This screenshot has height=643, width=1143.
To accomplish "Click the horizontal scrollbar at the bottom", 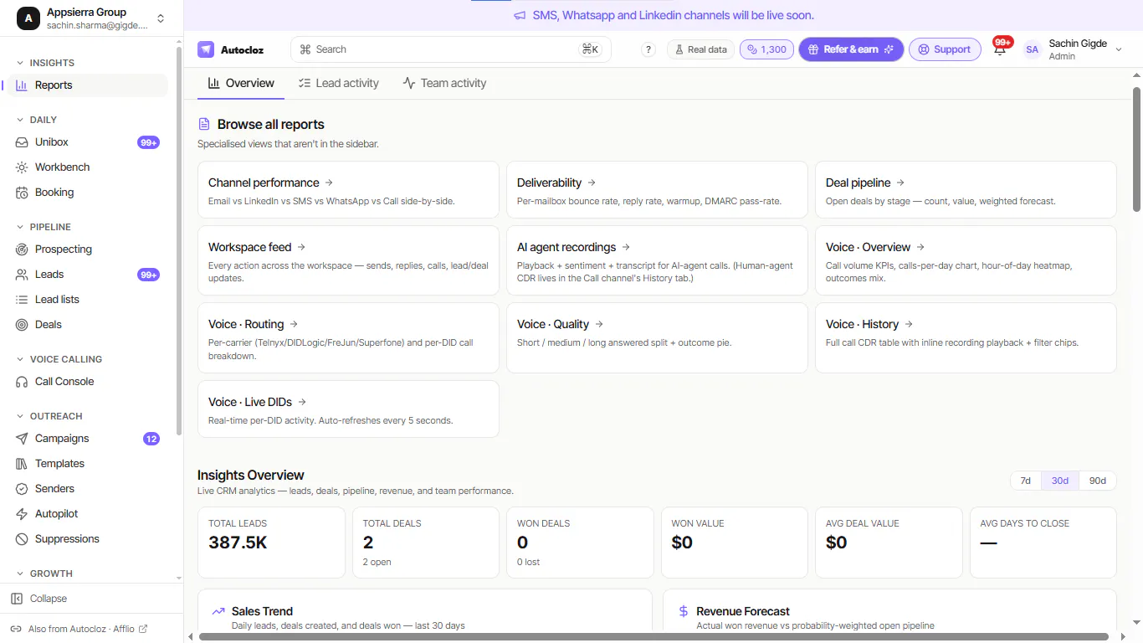I will 654,637.
